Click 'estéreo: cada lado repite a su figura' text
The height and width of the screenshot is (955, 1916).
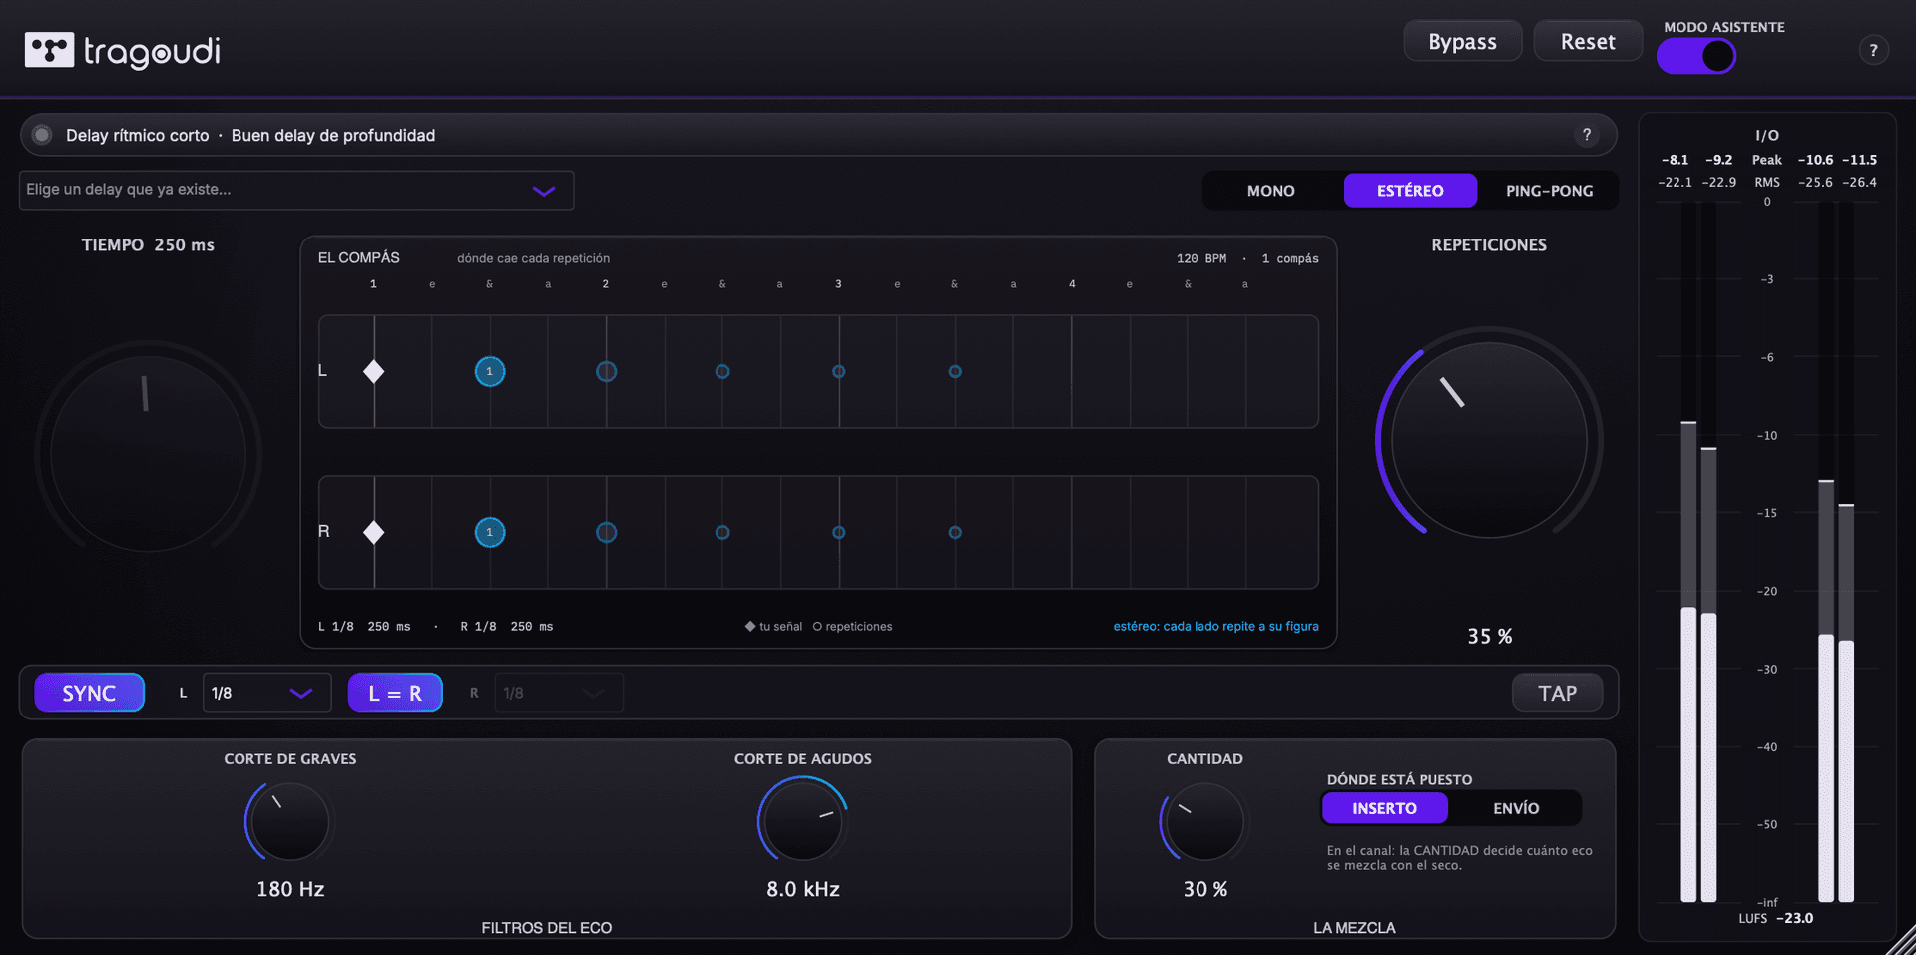[1215, 627]
